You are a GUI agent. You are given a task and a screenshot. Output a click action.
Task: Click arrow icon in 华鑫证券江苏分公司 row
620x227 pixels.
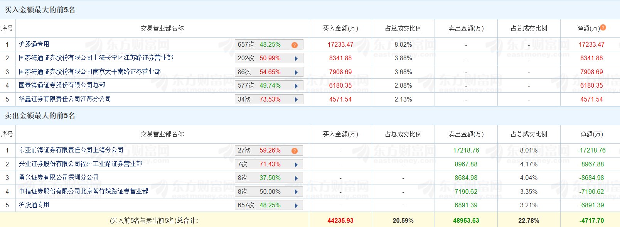pyautogui.click(x=296, y=100)
